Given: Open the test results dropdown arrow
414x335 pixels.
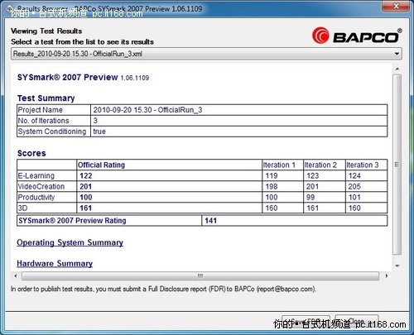Looking at the screenshot, I should pyautogui.click(x=397, y=54).
